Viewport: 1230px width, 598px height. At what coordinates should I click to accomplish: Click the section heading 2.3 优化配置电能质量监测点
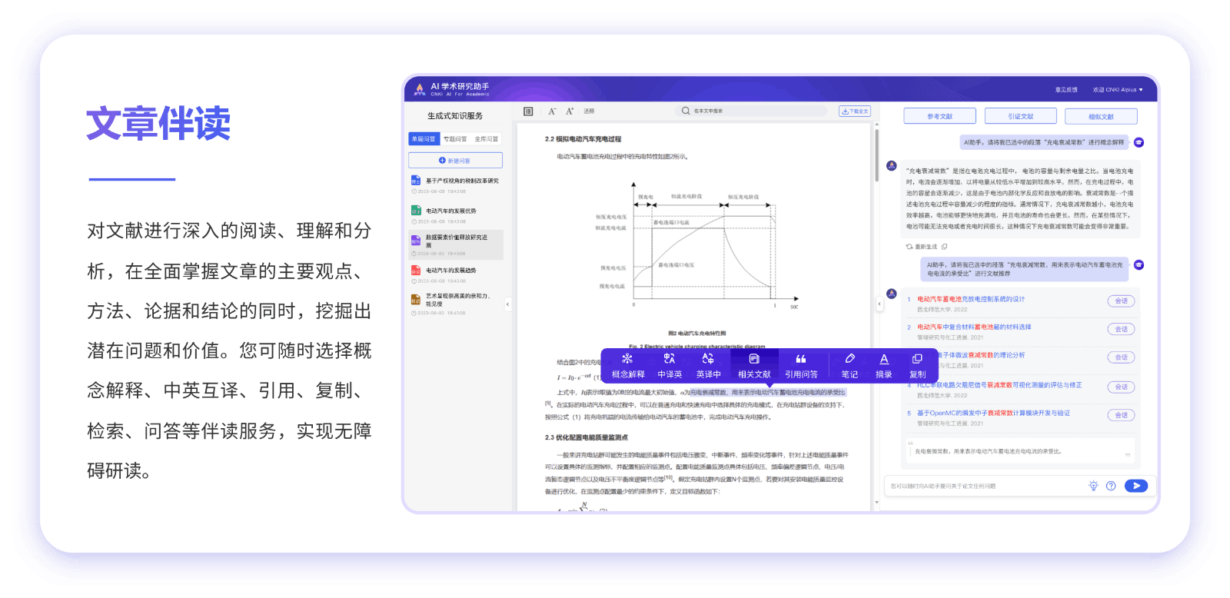point(587,437)
